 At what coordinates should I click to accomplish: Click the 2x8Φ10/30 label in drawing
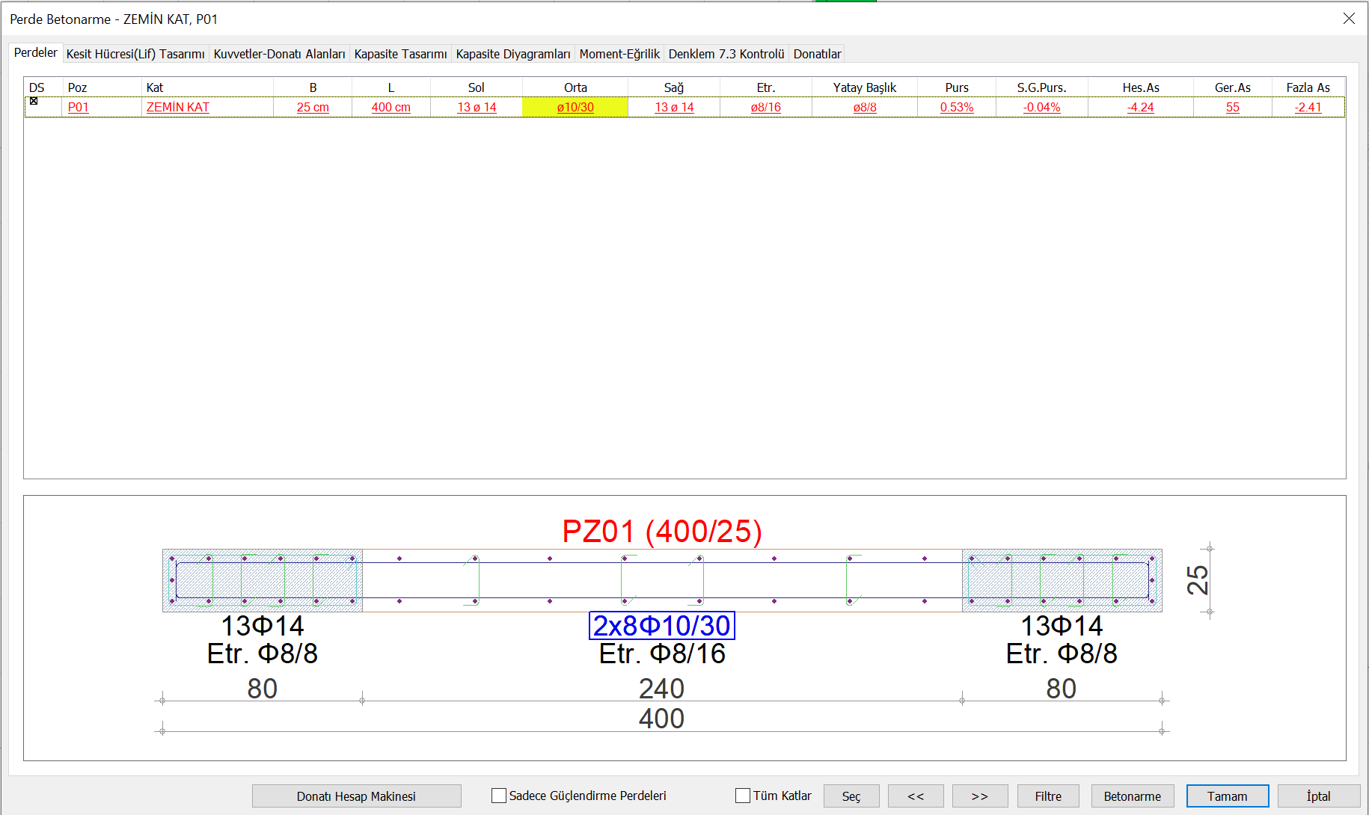tap(661, 626)
